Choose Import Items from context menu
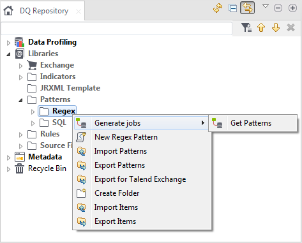 pyautogui.click(x=142, y=207)
